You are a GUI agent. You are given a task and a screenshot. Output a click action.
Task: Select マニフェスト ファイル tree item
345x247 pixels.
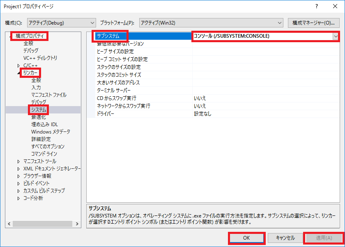pyautogui.click(x=49, y=95)
